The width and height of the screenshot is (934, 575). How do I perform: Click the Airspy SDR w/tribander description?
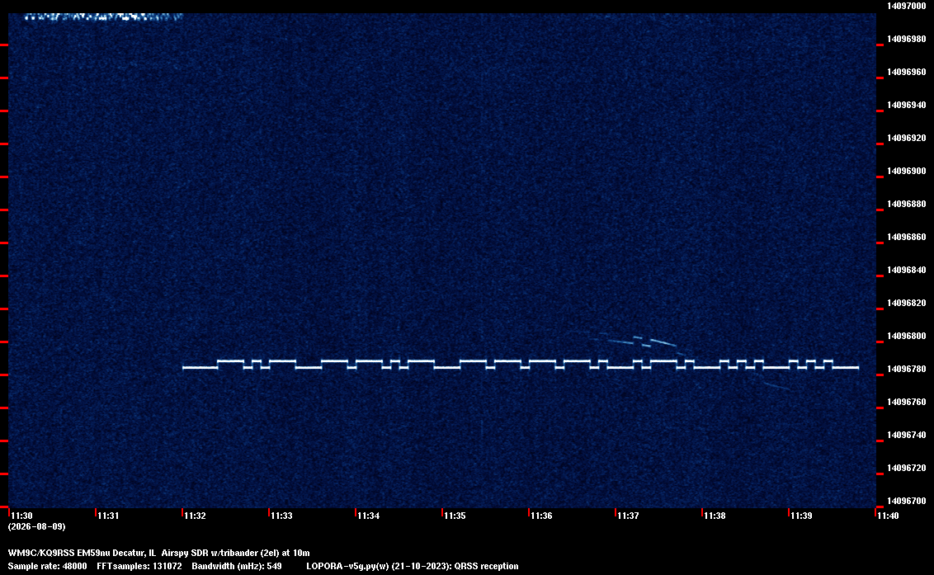235,553
